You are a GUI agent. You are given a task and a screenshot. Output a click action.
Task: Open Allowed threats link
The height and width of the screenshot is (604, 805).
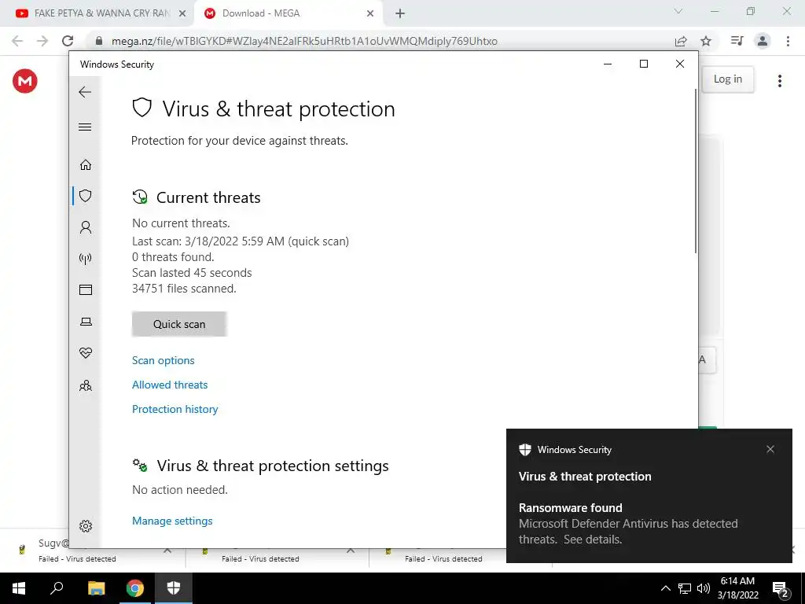point(170,385)
